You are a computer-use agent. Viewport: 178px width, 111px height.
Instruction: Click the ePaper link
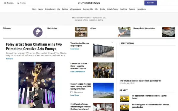click(93, 28)
